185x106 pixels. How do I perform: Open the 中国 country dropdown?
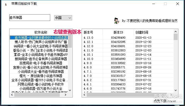pyautogui.click(x=63, y=18)
